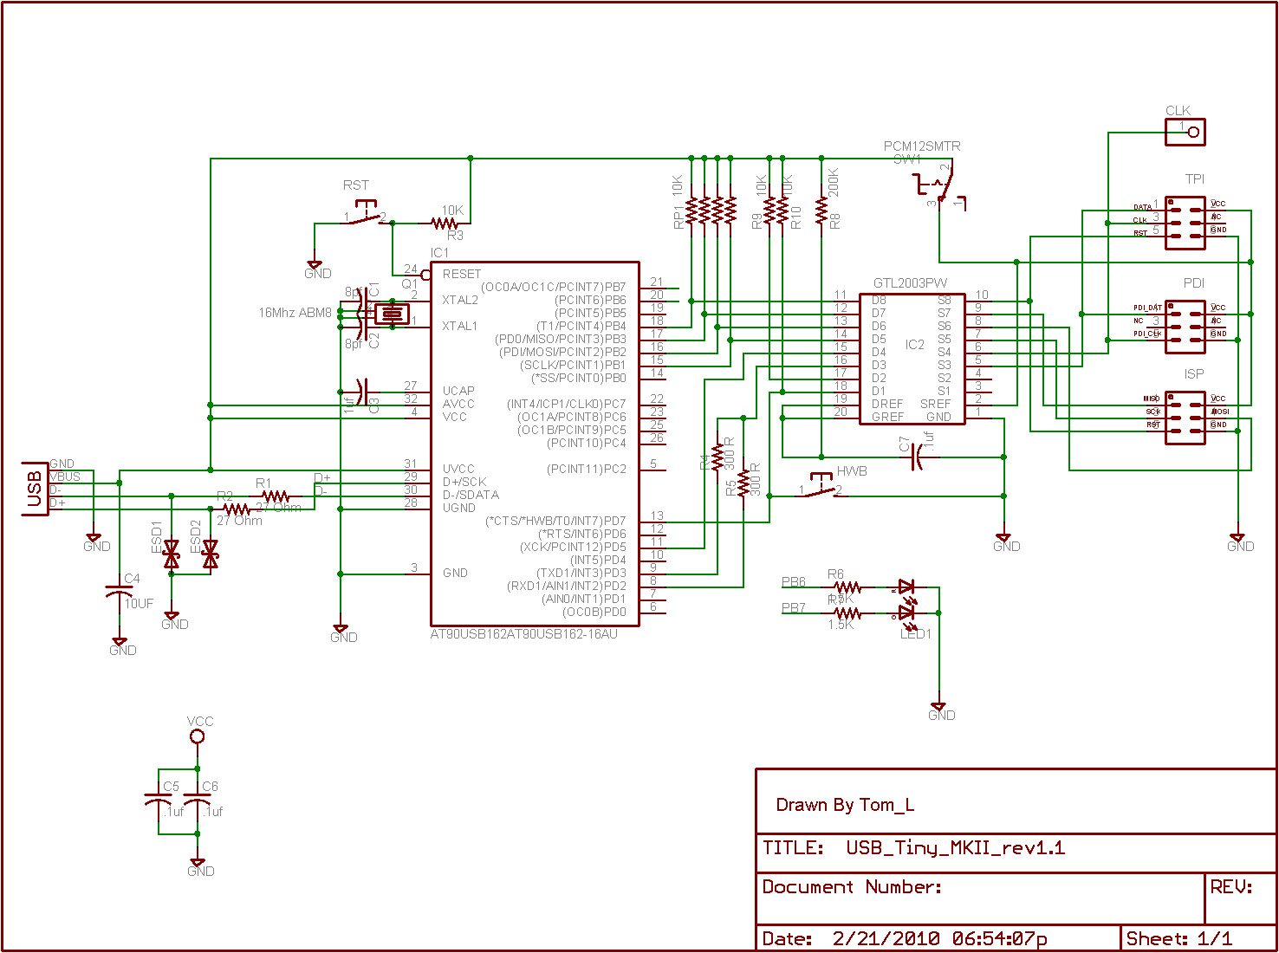Click the title text USB_Tiny_MKII_rev1.1
The height and width of the screenshot is (953, 1279).
pyautogui.click(x=955, y=848)
